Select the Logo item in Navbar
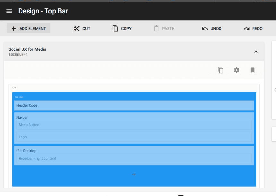This screenshot has width=276, height=196. (23, 137)
